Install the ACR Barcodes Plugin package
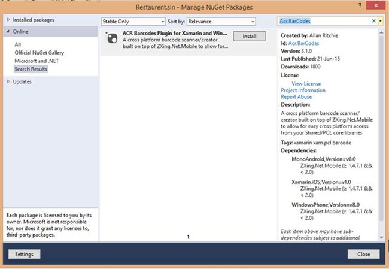 [x=250, y=37]
